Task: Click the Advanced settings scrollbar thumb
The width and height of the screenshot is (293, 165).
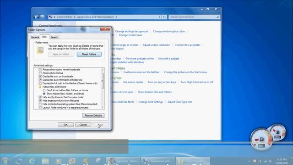Action: 103,81
